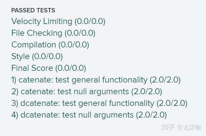Open the Velocity Limiting test result

pyautogui.click(x=42, y=21)
